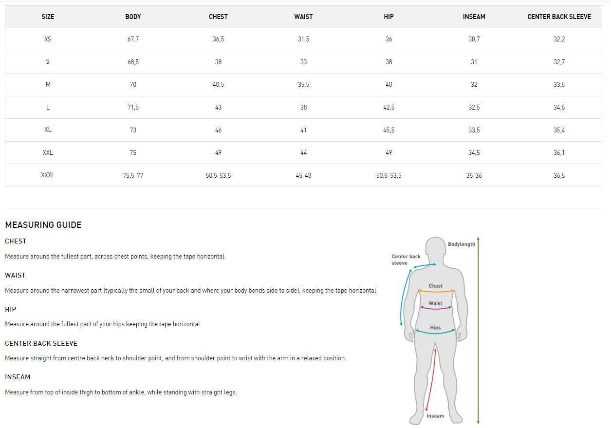The height and width of the screenshot is (428, 611).
Task: Click the Bodylength label on body diagram
Action: (461, 244)
